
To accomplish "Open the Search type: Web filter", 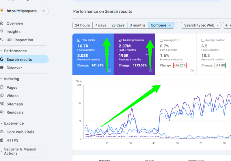I will (201, 25).
